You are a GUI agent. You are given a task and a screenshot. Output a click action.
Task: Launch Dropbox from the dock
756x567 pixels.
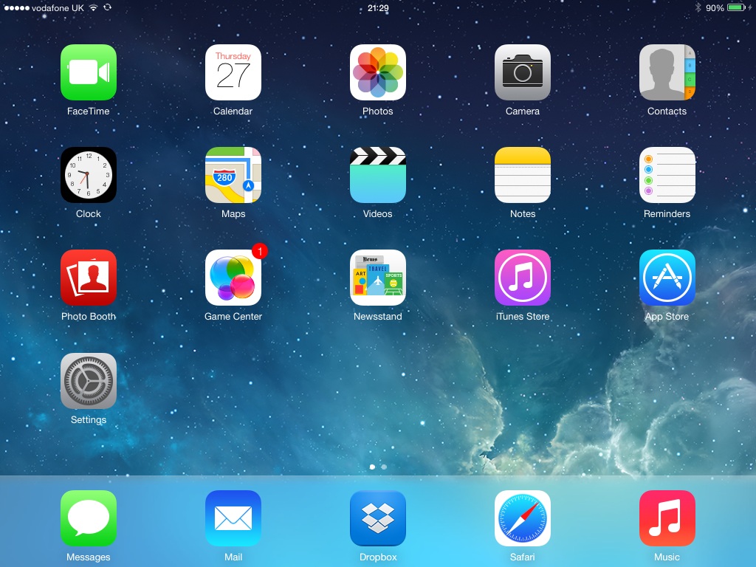coord(377,518)
